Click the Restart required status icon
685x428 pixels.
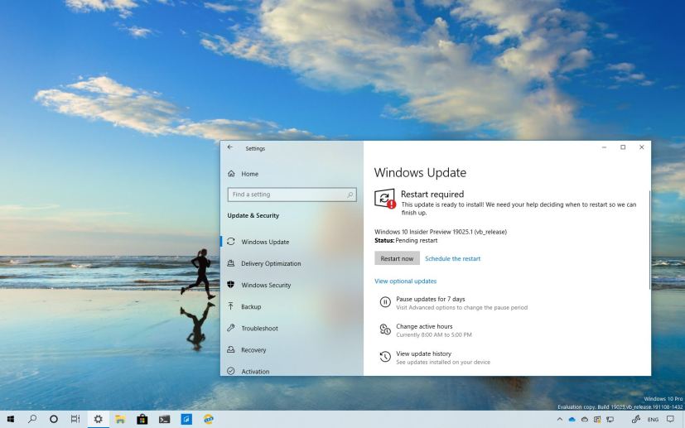tap(385, 199)
